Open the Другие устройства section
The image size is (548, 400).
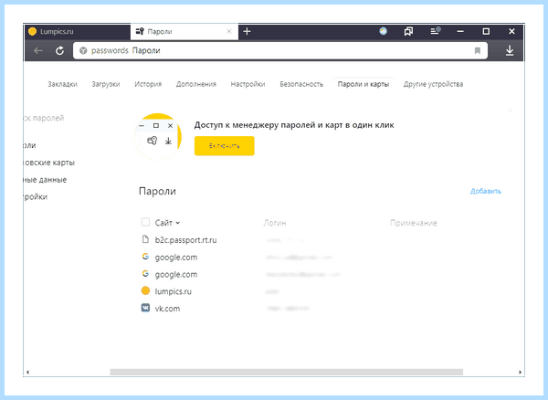[x=433, y=84]
